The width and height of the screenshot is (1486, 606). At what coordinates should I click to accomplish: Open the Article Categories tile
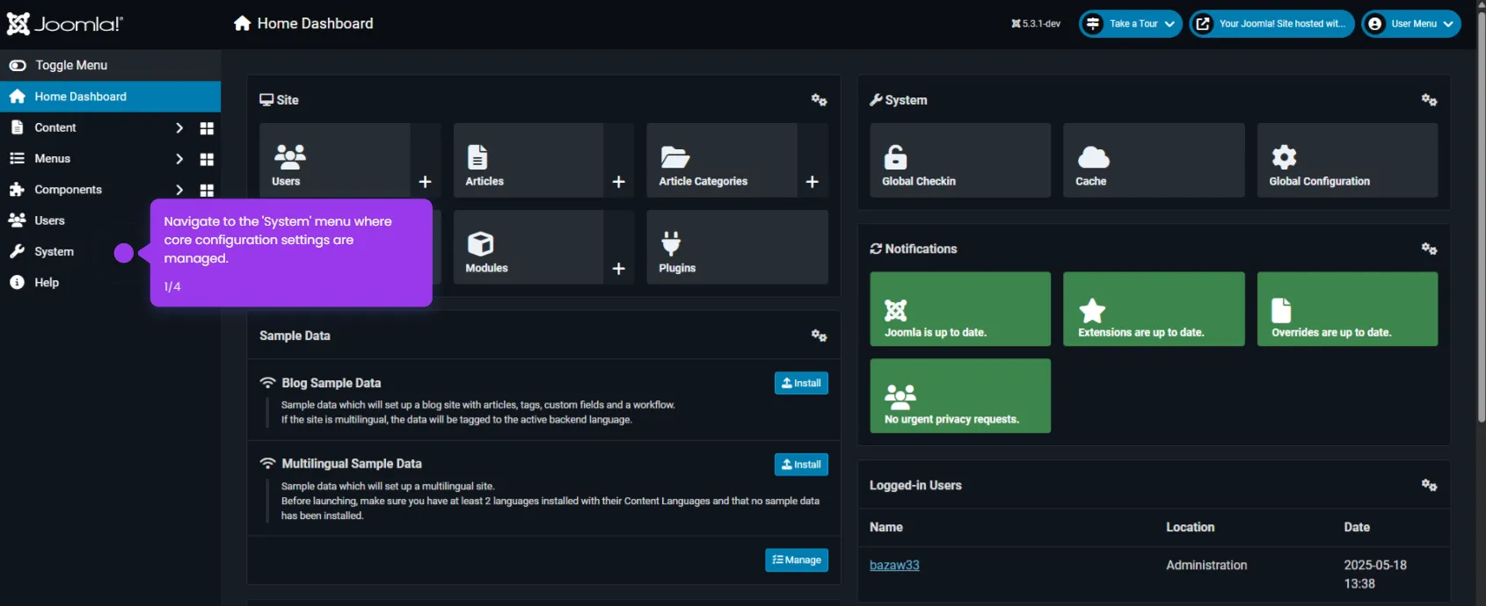[721, 160]
